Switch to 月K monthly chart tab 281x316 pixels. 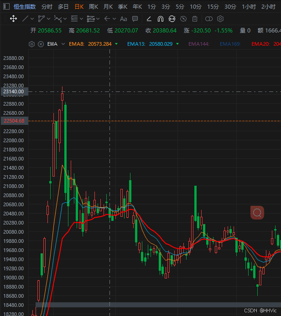click(108, 7)
